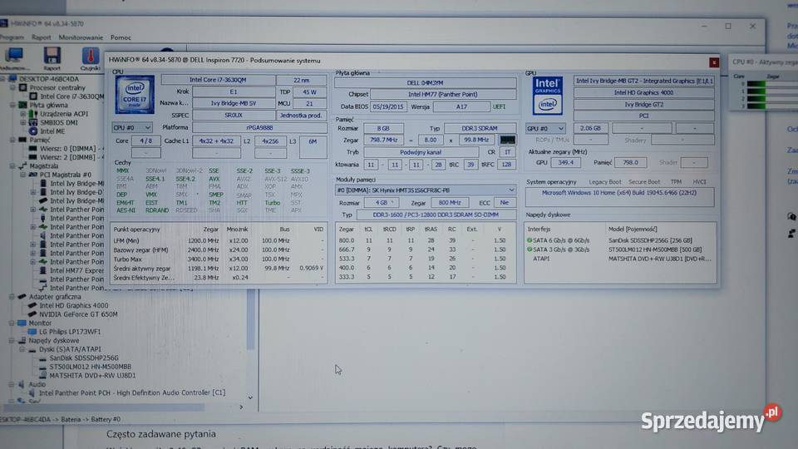
Task: Select Intel HD Graphics 4000 in tree
Action: click(x=74, y=305)
